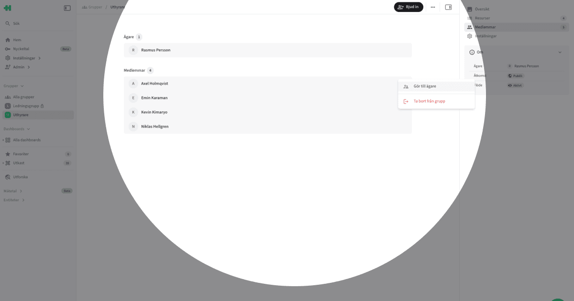Select the Resurser panel icon
574x301 pixels.
click(x=469, y=18)
